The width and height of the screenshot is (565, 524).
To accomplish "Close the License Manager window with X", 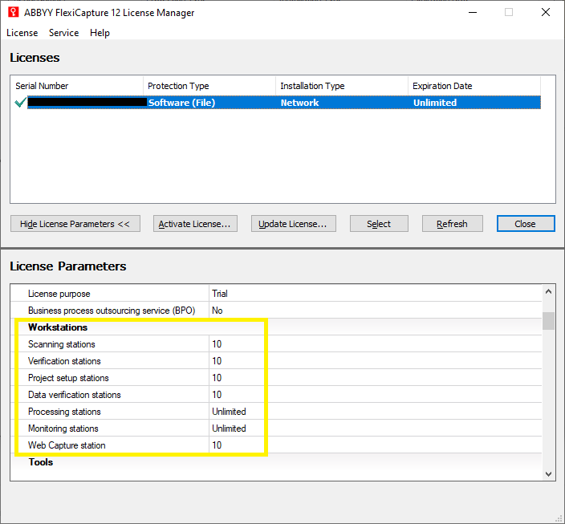I will tap(546, 12).
